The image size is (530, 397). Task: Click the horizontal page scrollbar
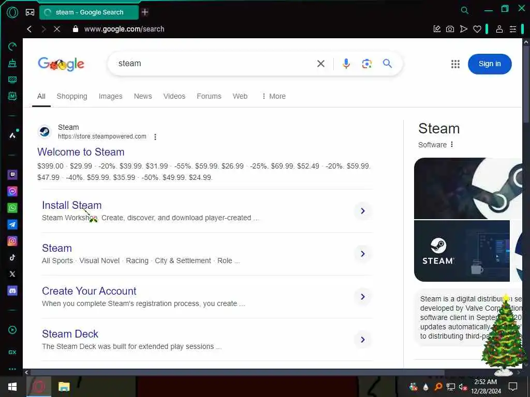[237, 373]
